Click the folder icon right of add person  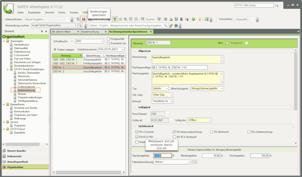176,26
